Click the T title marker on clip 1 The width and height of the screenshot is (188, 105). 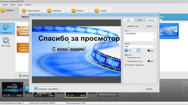[21, 84]
